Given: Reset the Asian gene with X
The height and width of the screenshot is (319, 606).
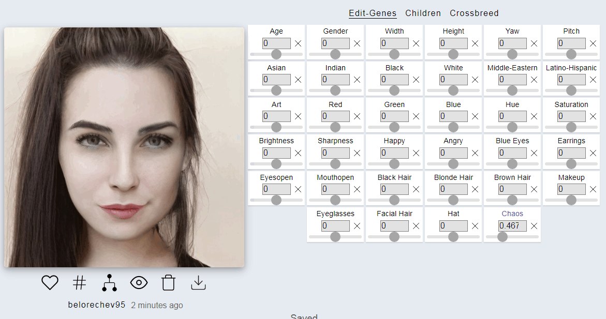Looking at the screenshot, I should [x=298, y=80].
